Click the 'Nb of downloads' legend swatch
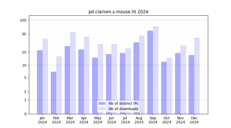231x128 pixels. pyautogui.click(x=102, y=109)
